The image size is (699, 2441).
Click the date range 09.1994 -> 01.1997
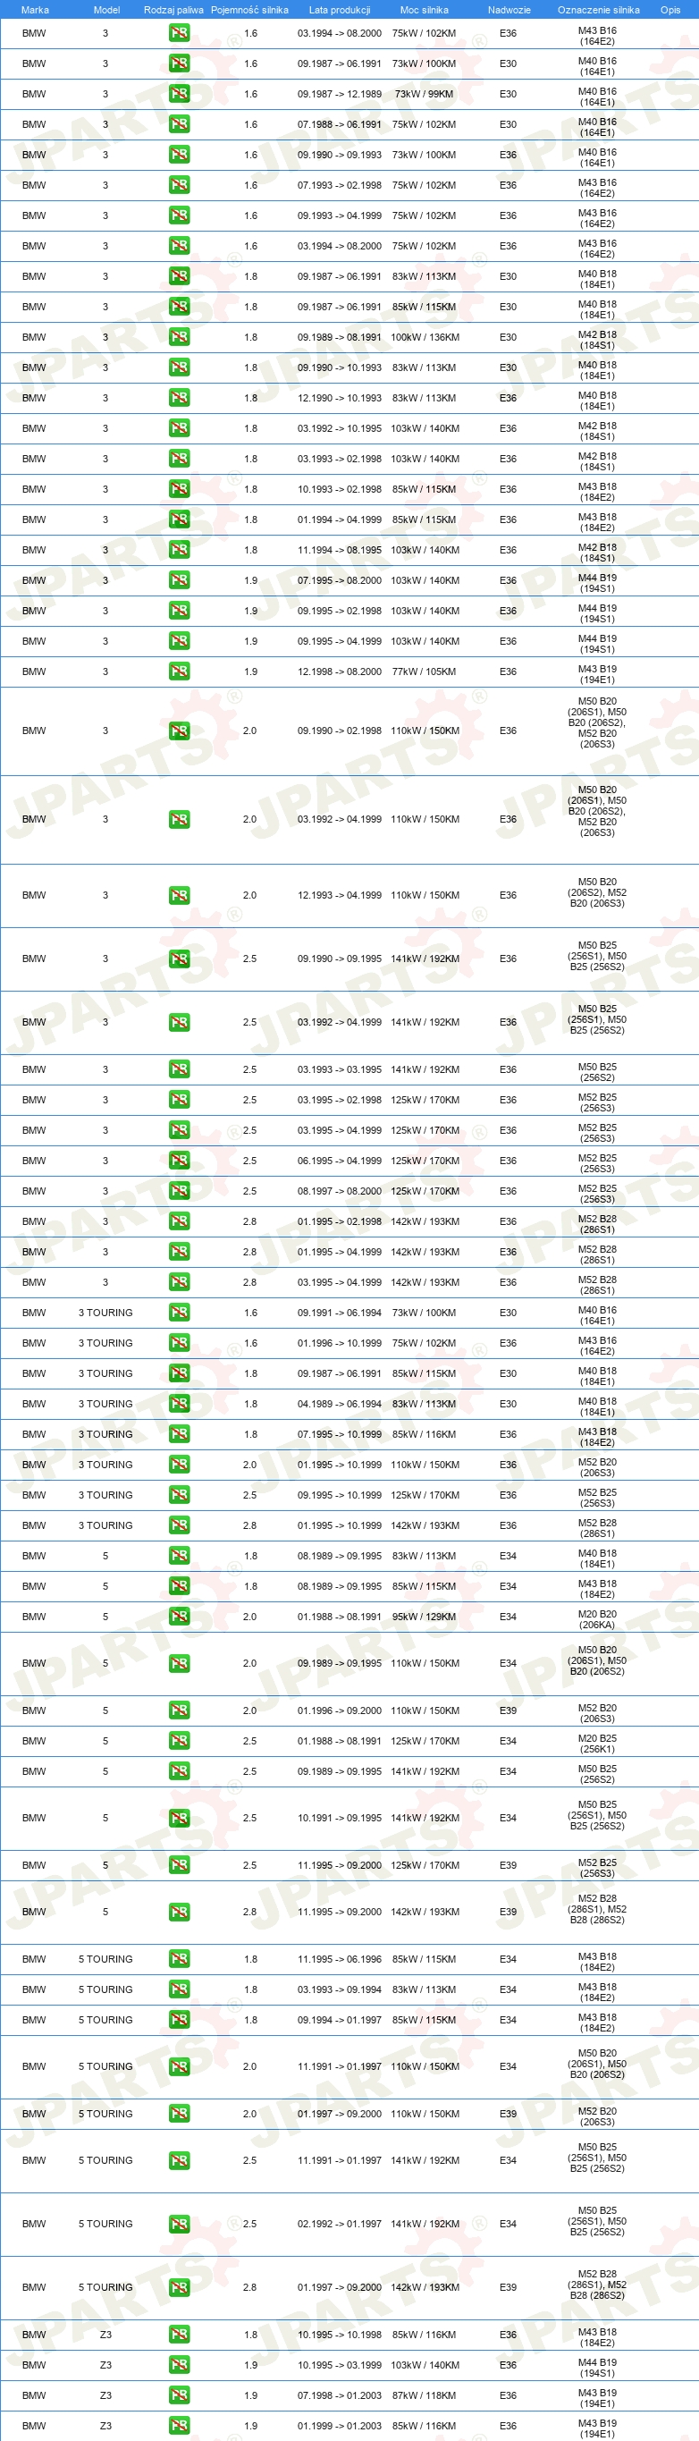point(339,2019)
